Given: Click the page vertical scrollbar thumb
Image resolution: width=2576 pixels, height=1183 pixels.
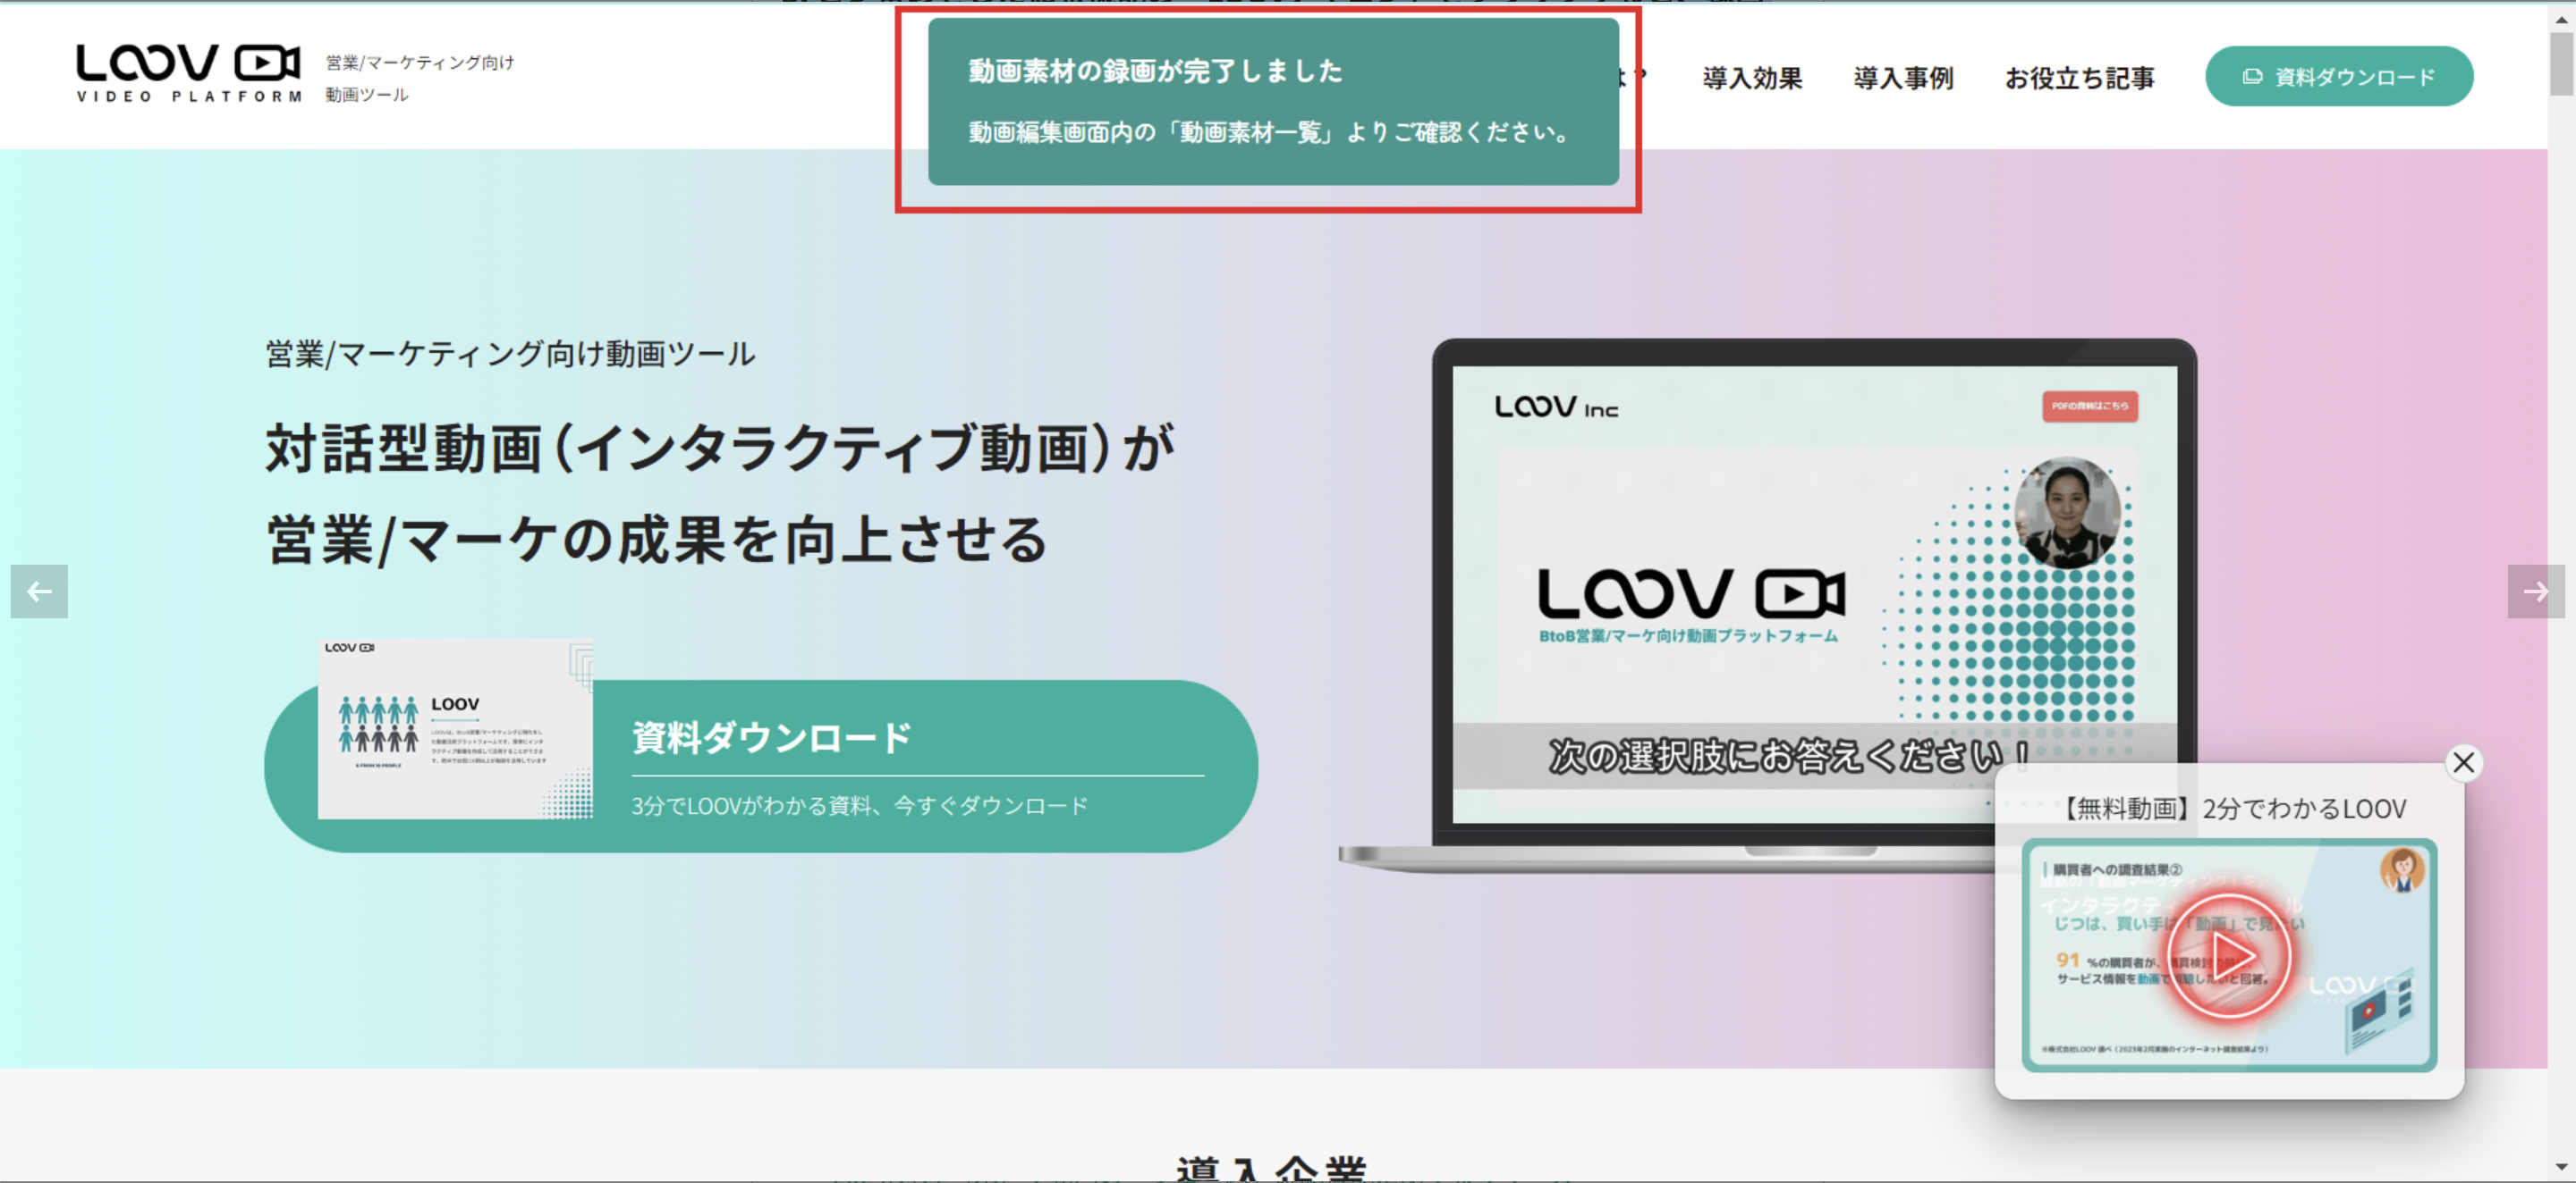Looking at the screenshot, I should tap(2561, 64).
